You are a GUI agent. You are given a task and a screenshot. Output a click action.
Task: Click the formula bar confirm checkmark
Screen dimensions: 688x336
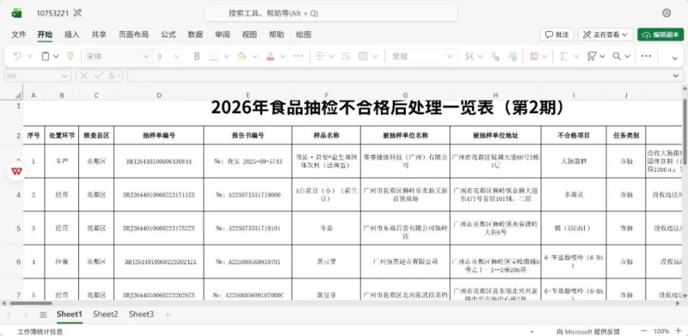coord(99,76)
